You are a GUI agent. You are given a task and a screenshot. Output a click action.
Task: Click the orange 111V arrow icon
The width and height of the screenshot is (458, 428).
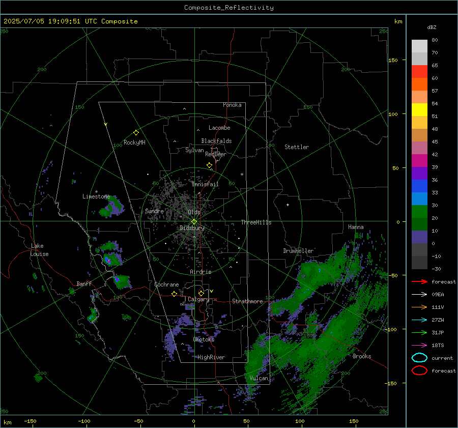[x=419, y=307]
